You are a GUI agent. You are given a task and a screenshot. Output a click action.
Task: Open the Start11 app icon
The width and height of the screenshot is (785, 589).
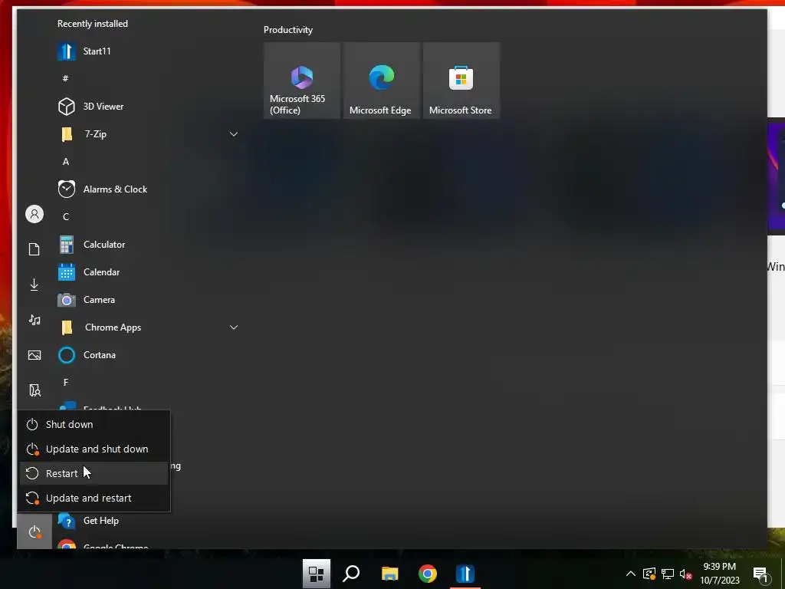click(67, 51)
